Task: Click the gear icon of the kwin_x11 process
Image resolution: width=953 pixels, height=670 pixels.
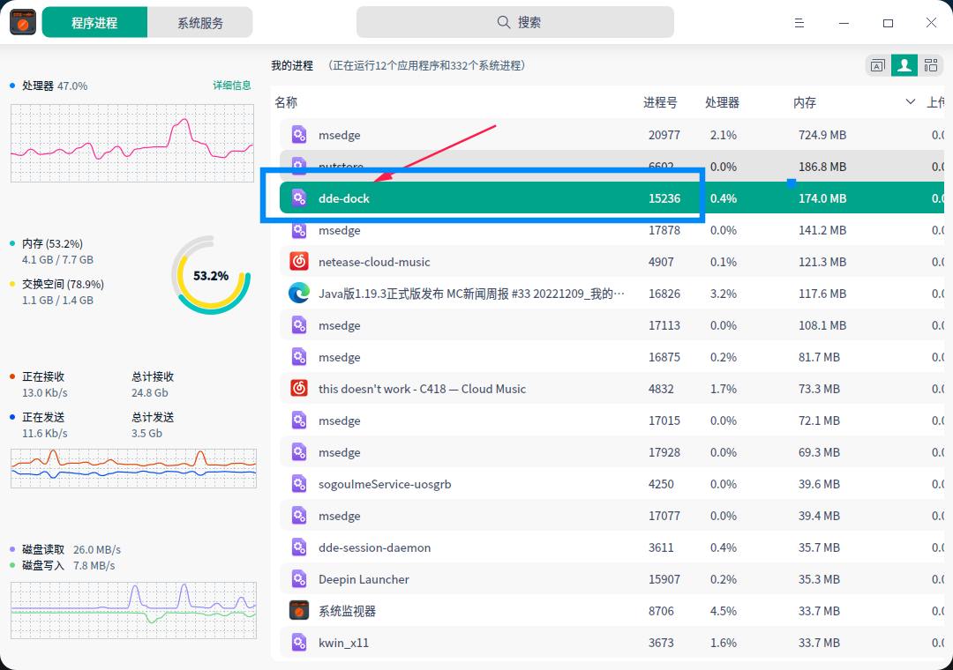Action: 299,643
